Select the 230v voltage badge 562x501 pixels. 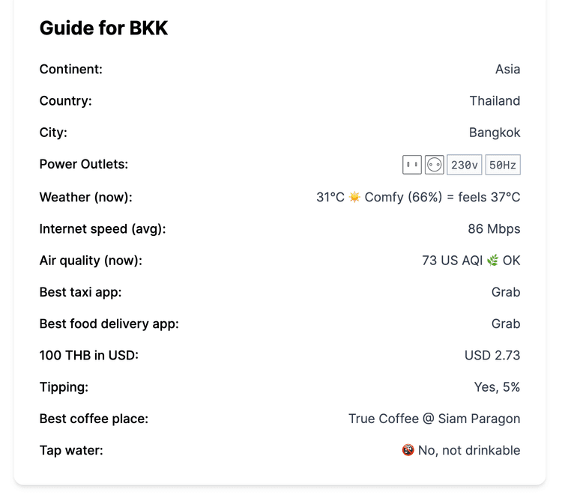coord(465,165)
